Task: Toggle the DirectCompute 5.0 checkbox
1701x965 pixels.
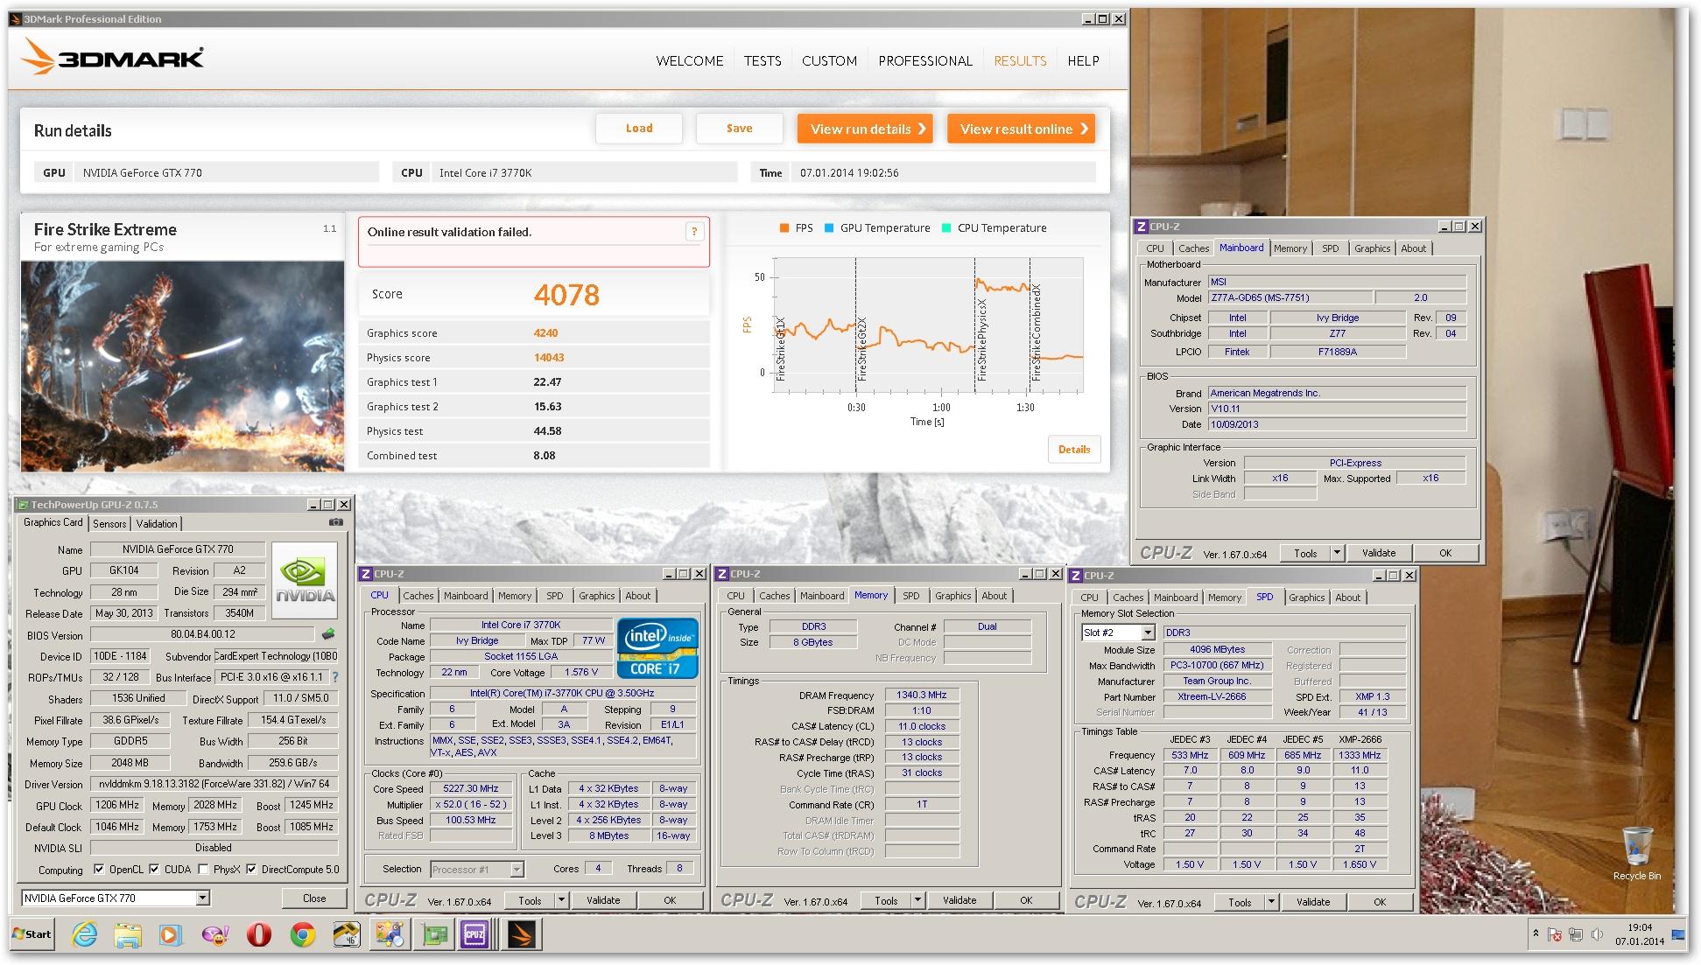Action: [251, 869]
